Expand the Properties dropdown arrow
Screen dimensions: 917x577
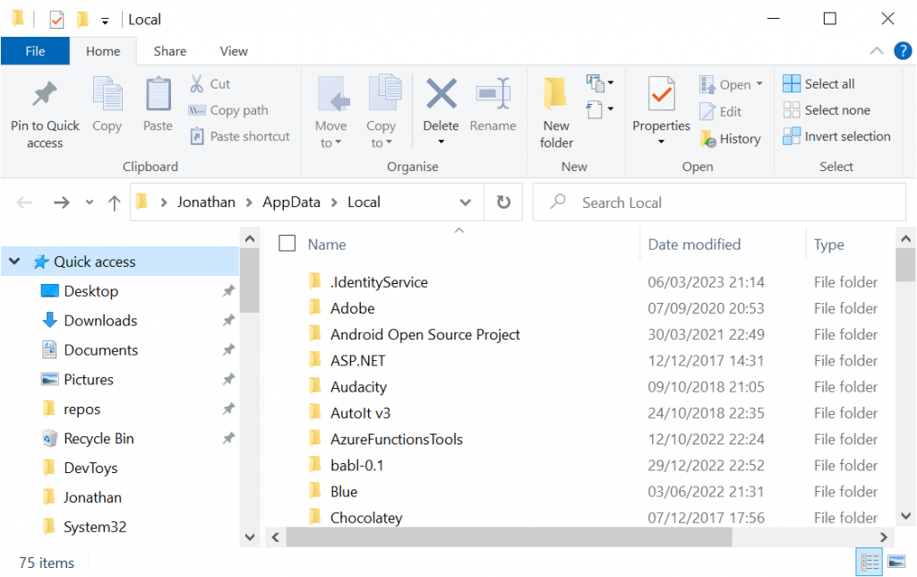pyautogui.click(x=661, y=142)
